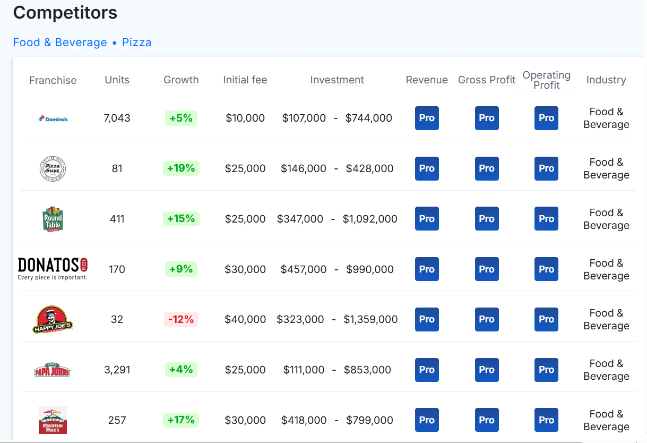
Task: Open the Donatos Pizza logo
Action: pos(53,269)
